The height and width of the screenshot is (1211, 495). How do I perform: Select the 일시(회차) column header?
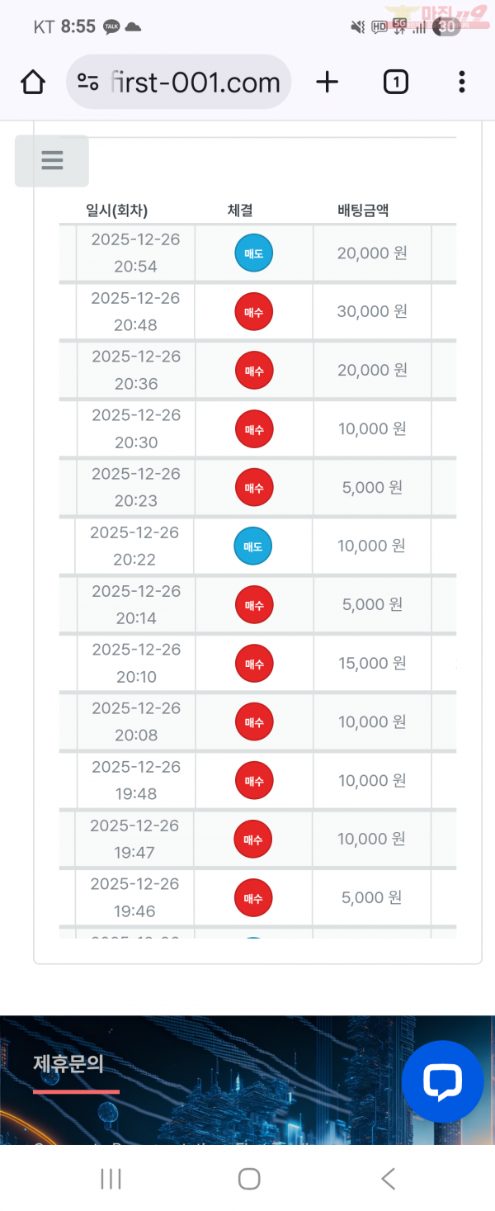tap(117, 211)
